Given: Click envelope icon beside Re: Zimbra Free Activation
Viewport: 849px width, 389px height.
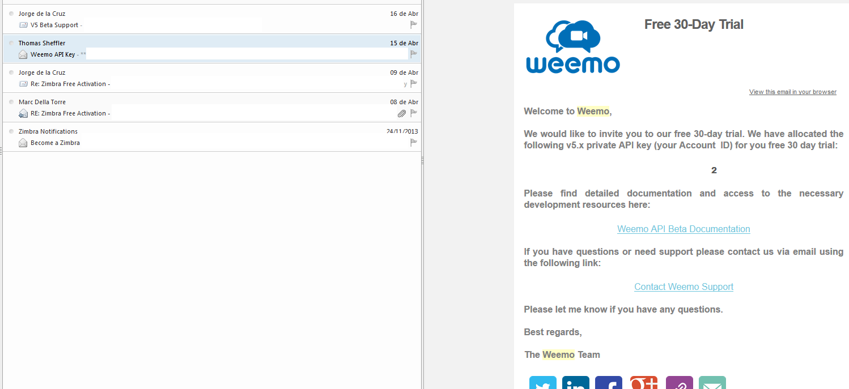Looking at the screenshot, I should [23, 84].
